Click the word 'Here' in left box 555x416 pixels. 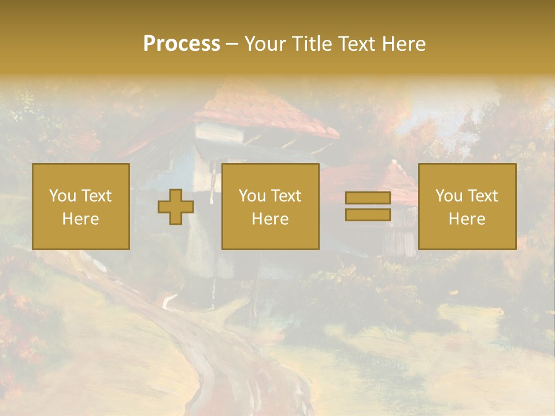(80, 219)
